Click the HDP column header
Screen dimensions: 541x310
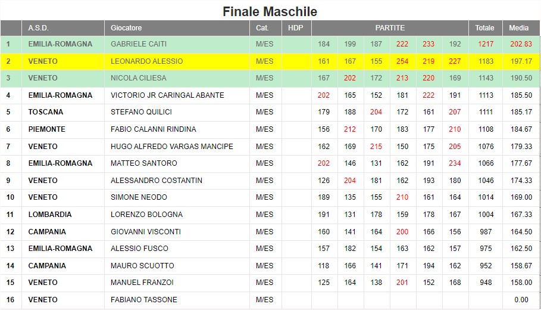(296, 28)
